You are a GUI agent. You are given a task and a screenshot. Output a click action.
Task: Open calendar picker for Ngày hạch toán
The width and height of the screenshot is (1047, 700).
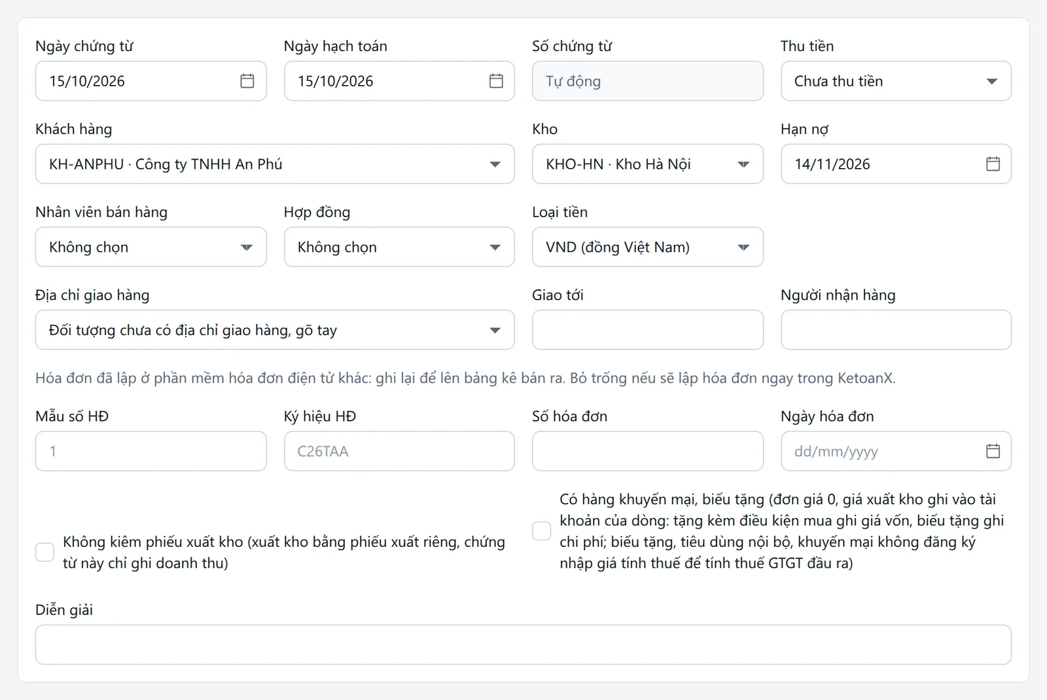496,81
